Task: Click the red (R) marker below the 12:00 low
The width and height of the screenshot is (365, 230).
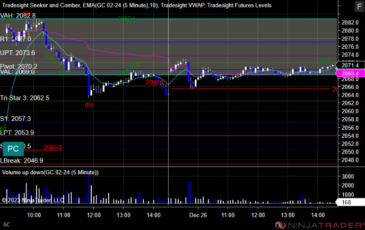Action: click(x=89, y=105)
